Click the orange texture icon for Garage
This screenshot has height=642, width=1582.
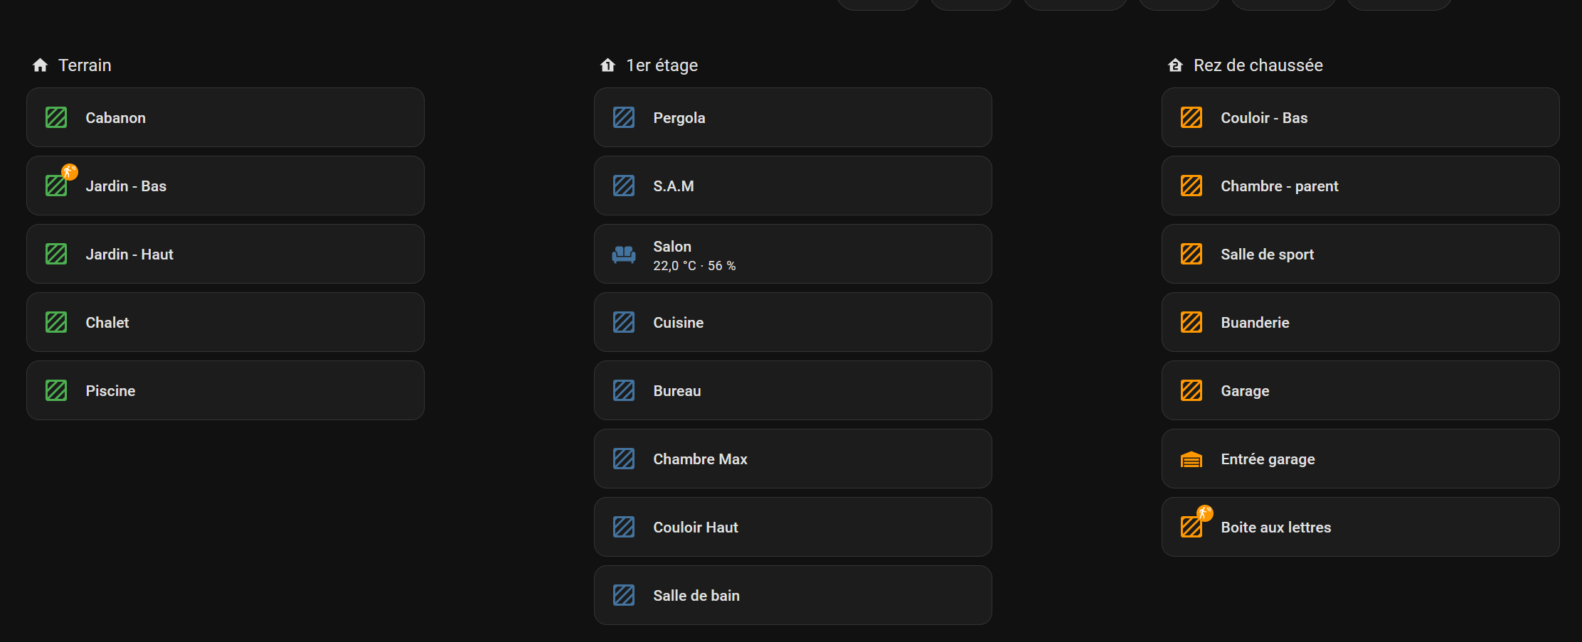click(x=1191, y=390)
